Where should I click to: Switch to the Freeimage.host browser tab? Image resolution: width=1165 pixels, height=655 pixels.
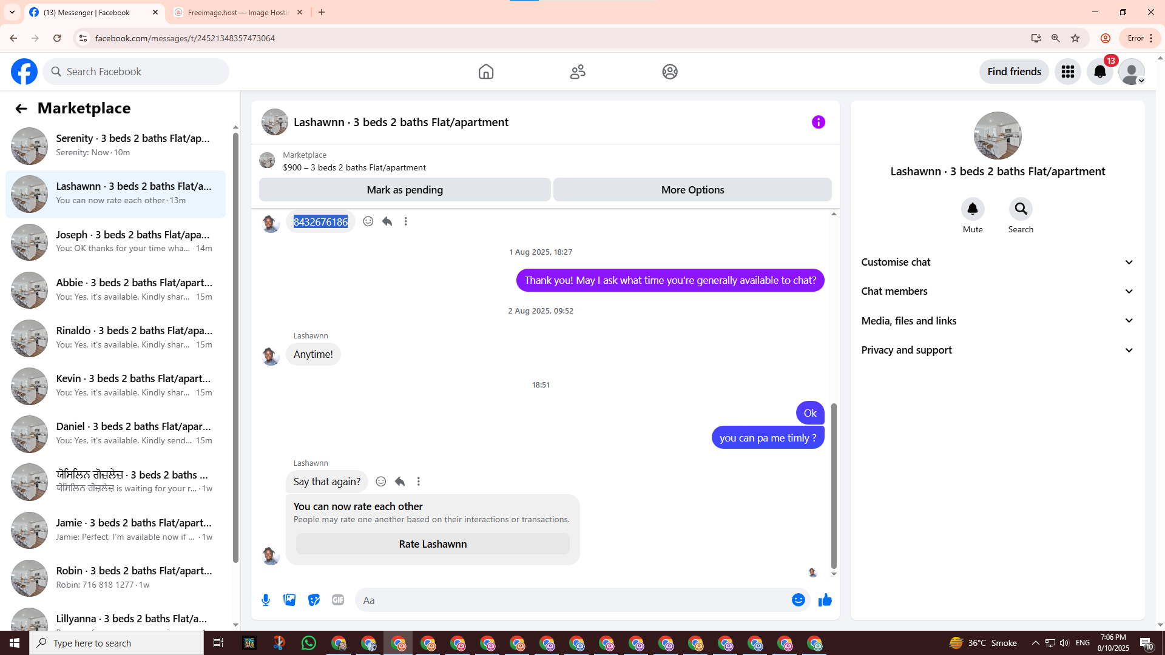click(x=237, y=12)
